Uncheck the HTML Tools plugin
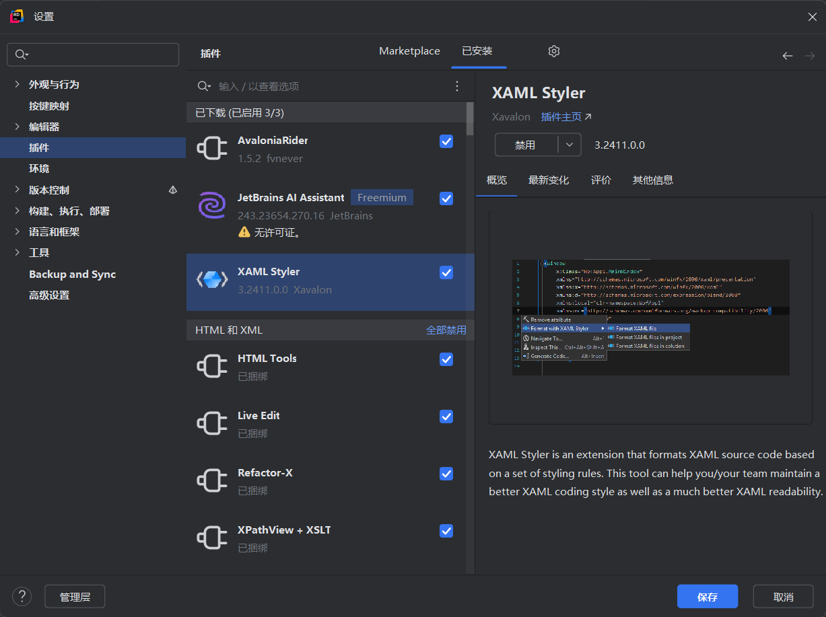This screenshot has height=617, width=826. point(446,359)
